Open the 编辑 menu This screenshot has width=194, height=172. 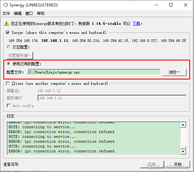pyautogui.click(x=18, y=14)
